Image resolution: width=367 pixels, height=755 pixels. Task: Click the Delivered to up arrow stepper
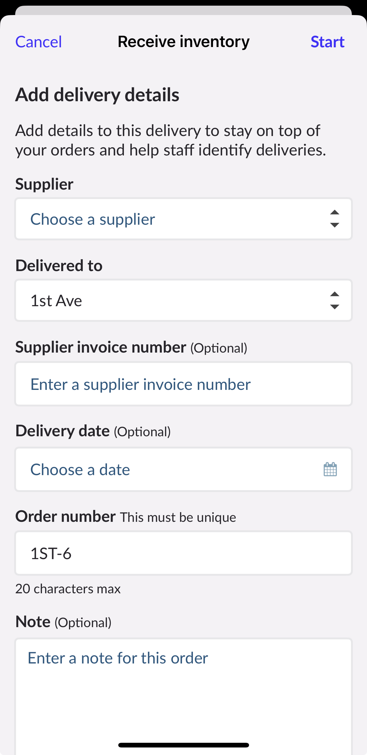click(x=334, y=294)
